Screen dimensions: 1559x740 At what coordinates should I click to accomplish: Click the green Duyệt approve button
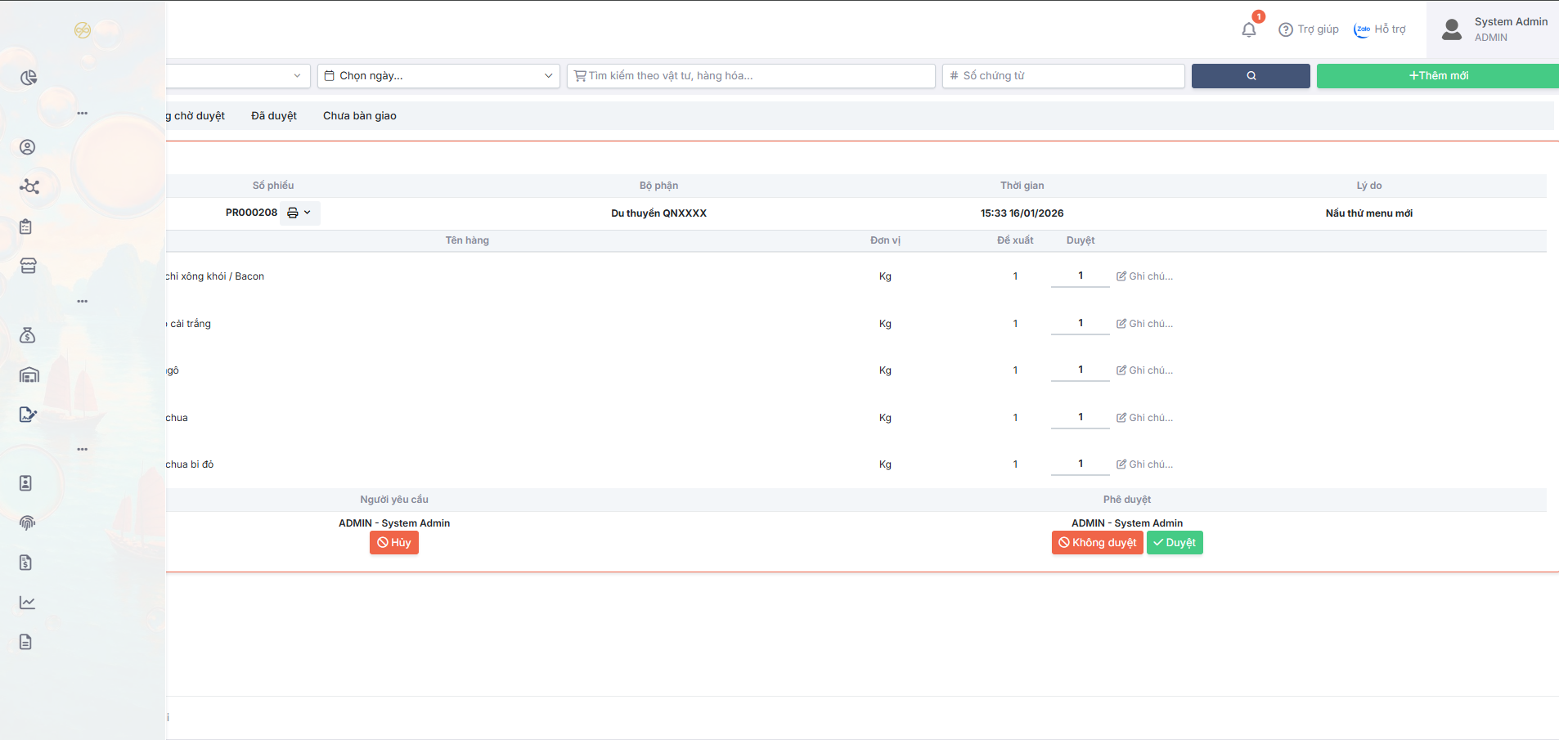1175,543
